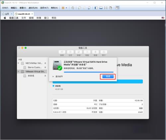Click the Info (简介) toolbar icon
Image resolution: width=166 pixels, height=140 pixels.
(104, 52)
